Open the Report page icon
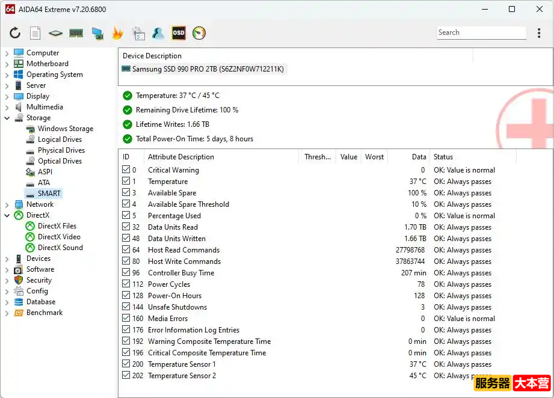 35,33
